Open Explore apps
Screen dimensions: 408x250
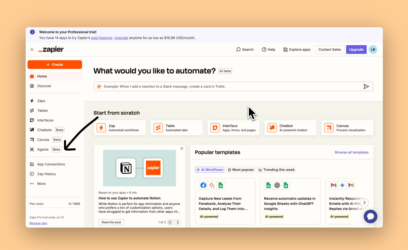[297, 49]
